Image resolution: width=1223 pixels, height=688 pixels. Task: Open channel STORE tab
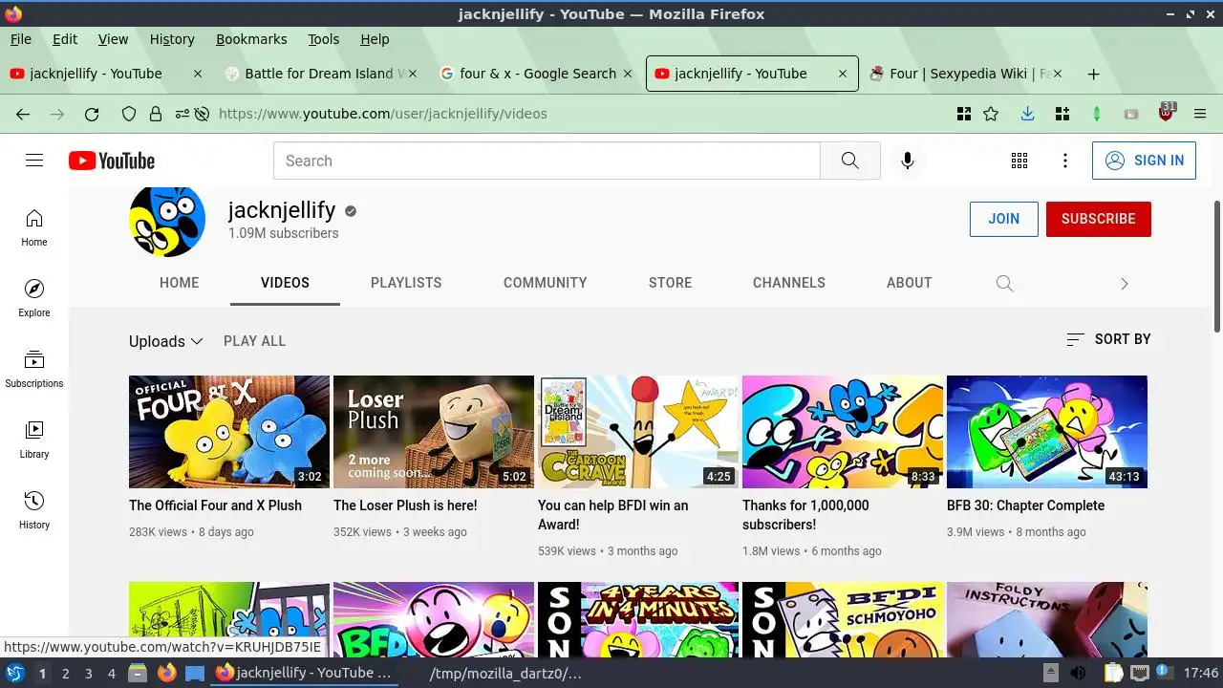(671, 283)
